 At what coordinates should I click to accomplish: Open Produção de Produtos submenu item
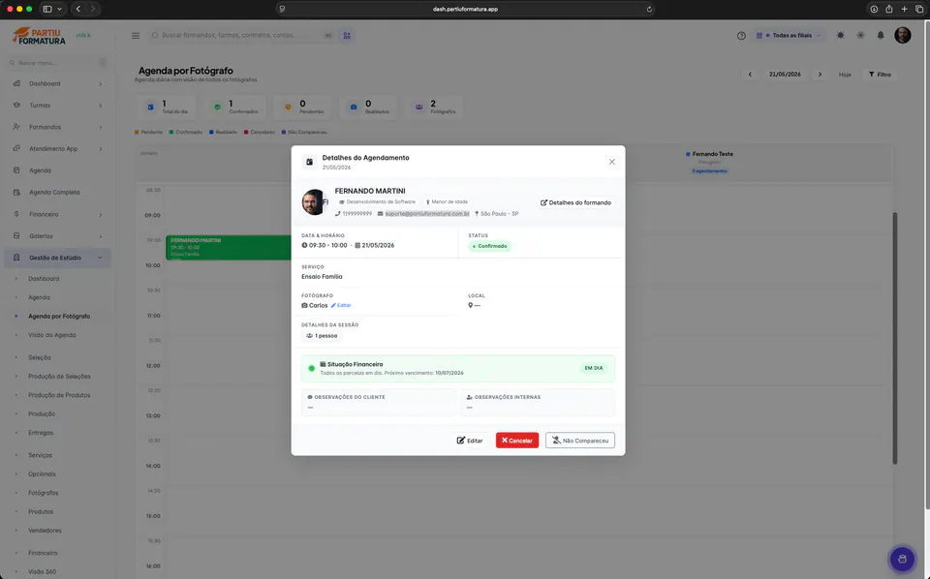pos(59,395)
